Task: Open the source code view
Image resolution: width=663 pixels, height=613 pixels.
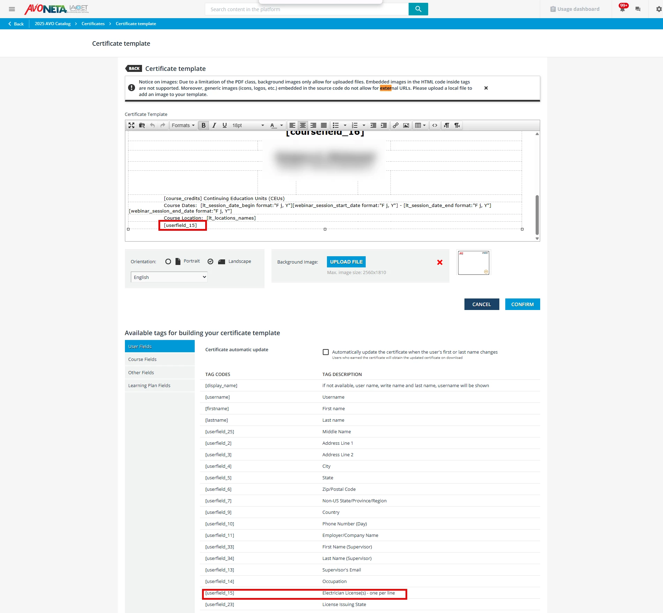Action: click(435, 125)
